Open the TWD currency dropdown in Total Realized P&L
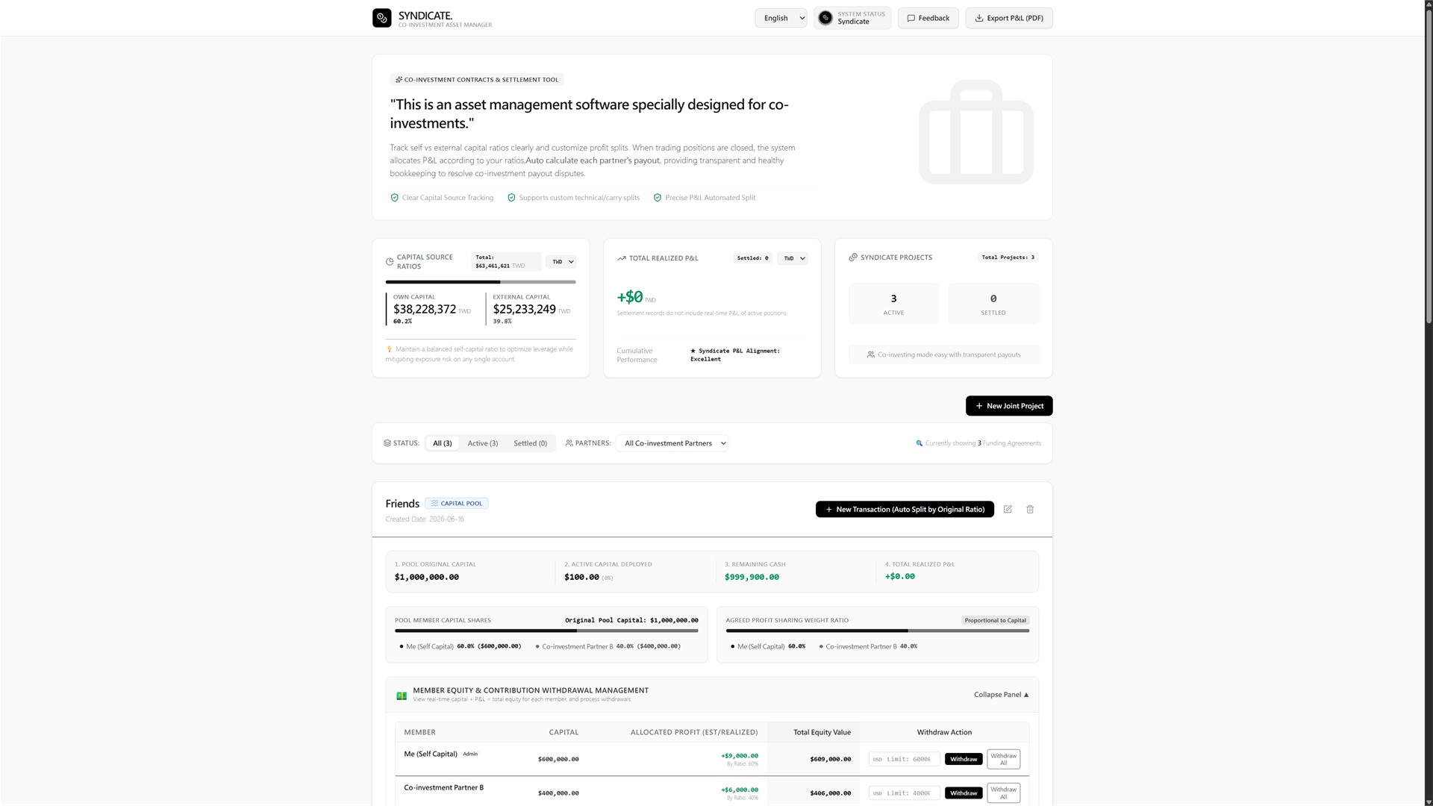Screen dimensions: 1433x806 point(793,258)
